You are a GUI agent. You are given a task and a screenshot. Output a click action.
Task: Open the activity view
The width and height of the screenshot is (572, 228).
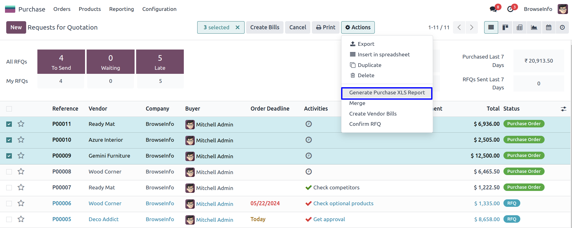[x=562, y=27]
